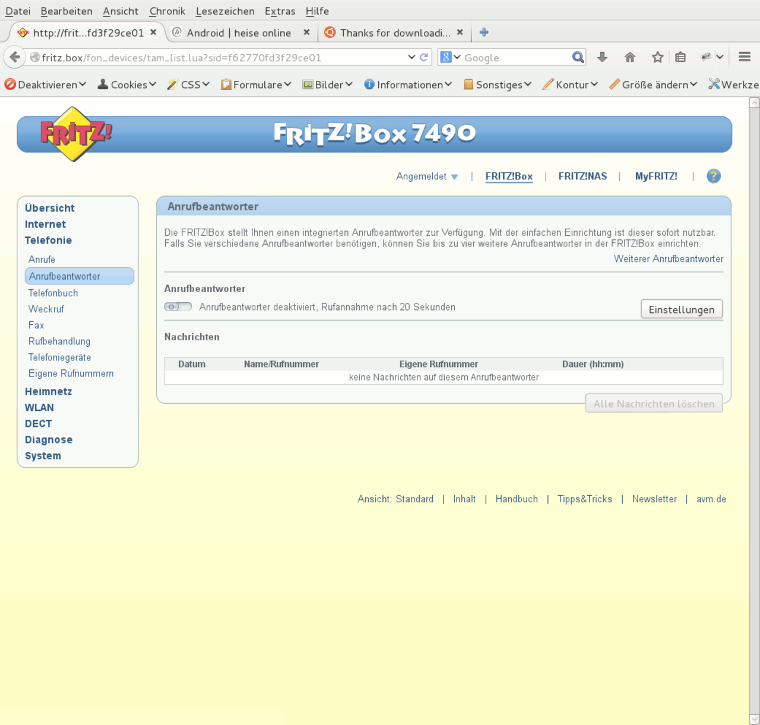
Task: Select Telefoniegeräte in the sidebar
Action: click(x=60, y=357)
